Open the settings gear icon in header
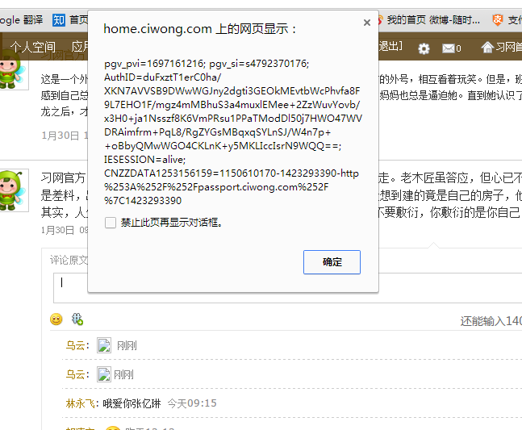Image resolution: width=522 pixels, height=430 pixels. coord(424,48)
